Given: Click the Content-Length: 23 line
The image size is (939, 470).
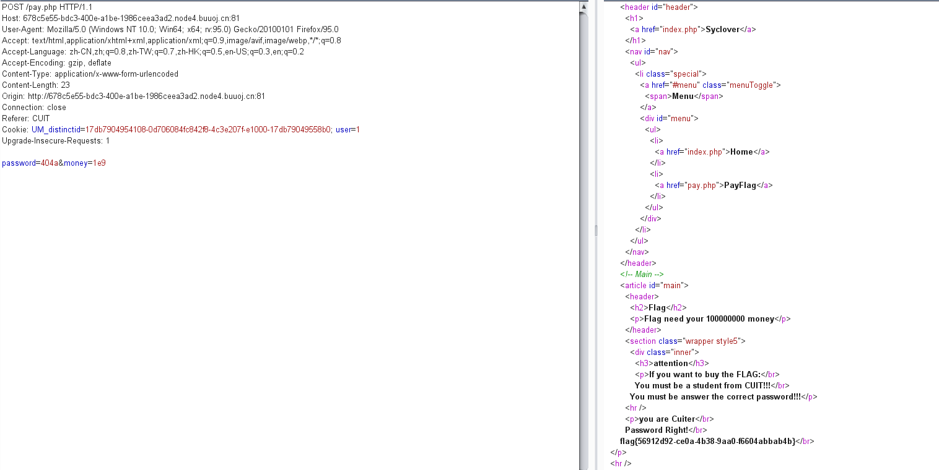Looking at the screenshot, I should (36, 85).
